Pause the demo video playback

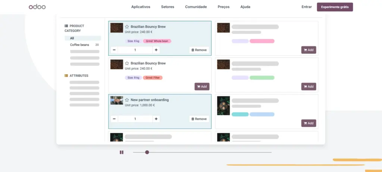pyautogui.click(x=122, y=152)
